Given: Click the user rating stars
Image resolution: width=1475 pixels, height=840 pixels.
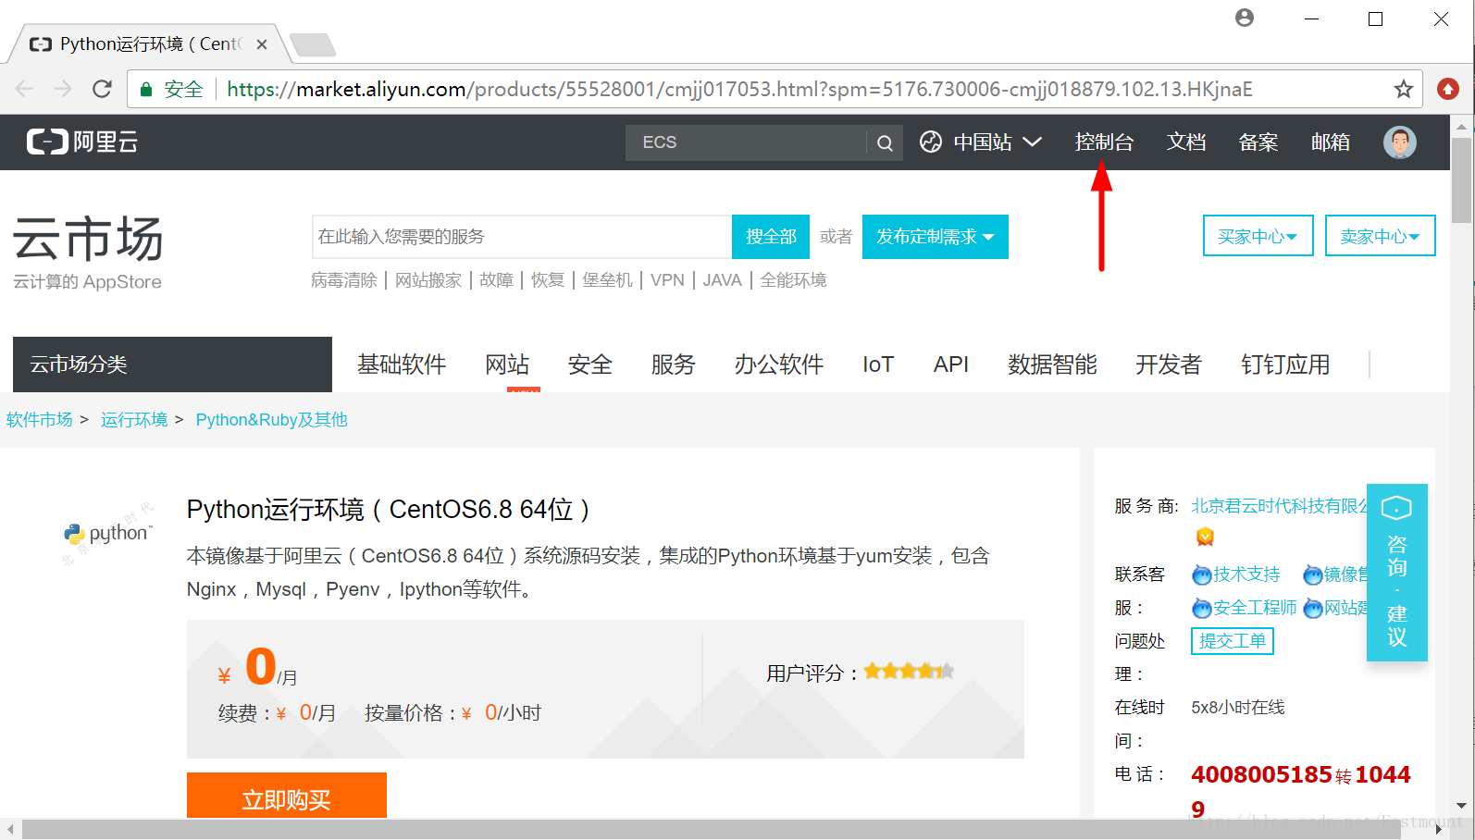Looking at the screenshot, I should tap(909, 671).
